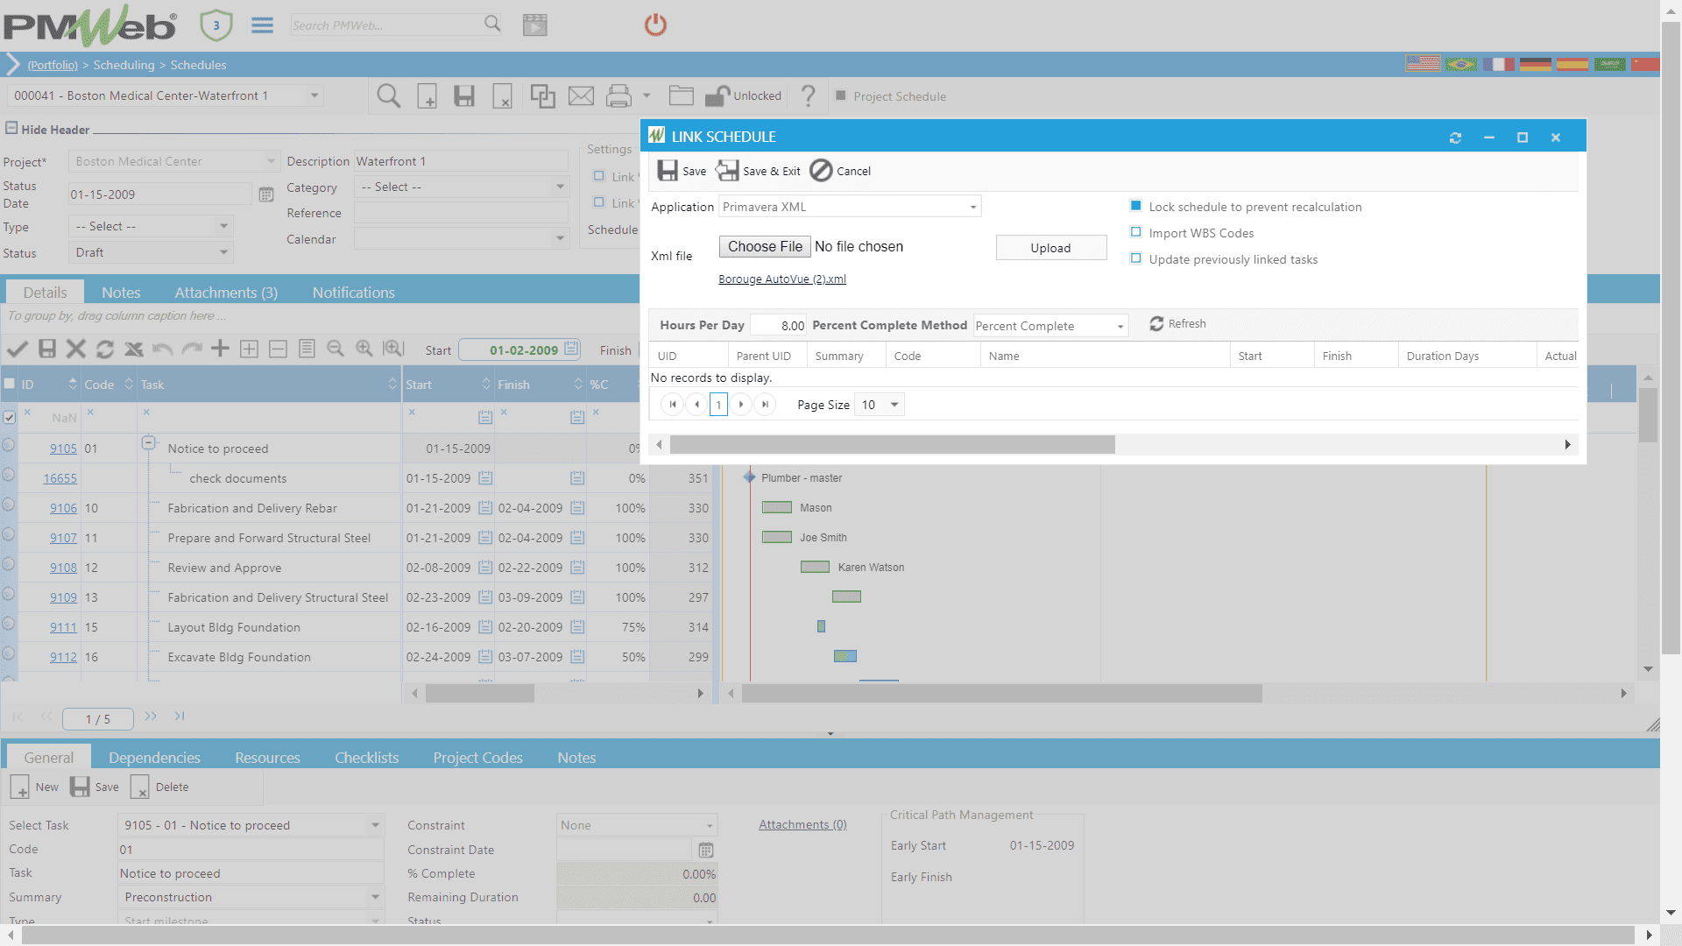Click the zoom in magnifier in grid toolbar
The image size is (1682, 946).
364,349
